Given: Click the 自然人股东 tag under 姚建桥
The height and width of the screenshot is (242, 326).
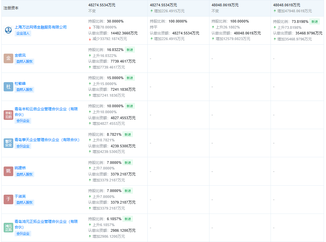Looking at the screenshot, I should pyautogui.click(x=24, y=174).
